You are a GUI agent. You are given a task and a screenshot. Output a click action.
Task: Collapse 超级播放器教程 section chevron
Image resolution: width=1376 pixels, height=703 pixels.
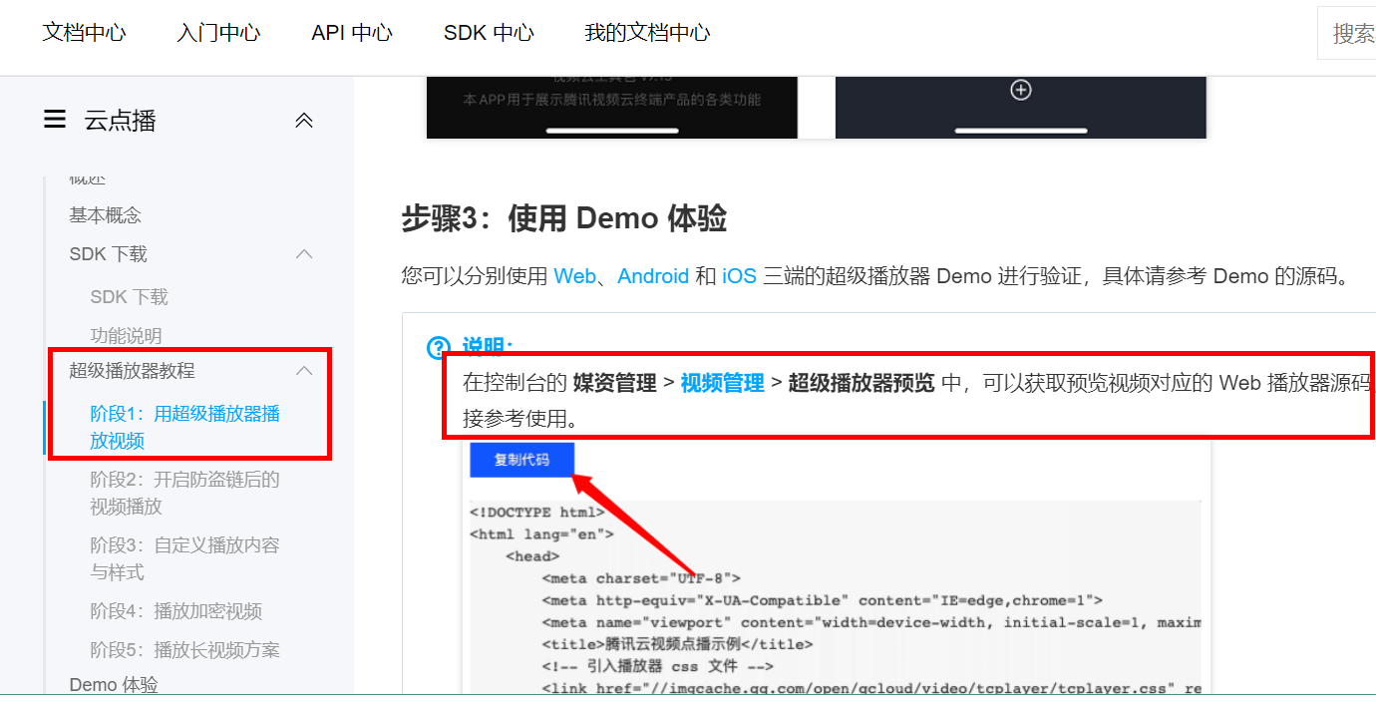pyautogui.click(x=305, y=371)
